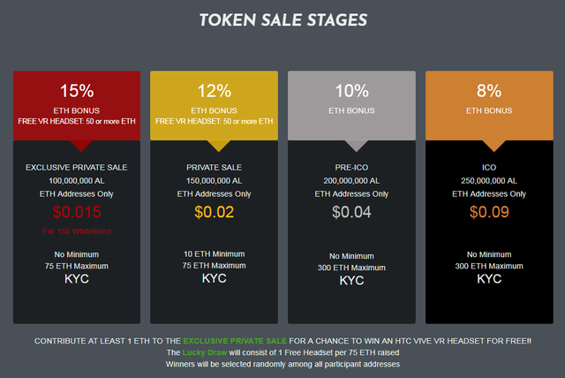Click KYC label in the Private Sale card
Screen dimensions: 565x378
pyautogui.click(x=214, y=279)
